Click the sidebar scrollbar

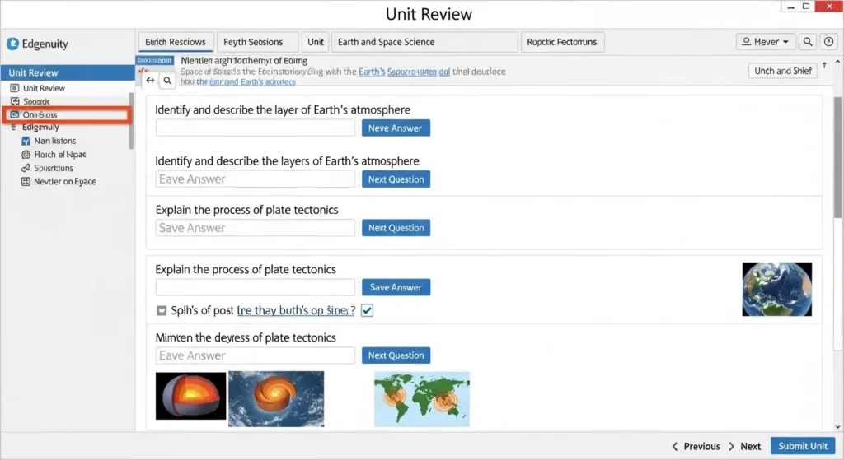click(x=131, y=121)
